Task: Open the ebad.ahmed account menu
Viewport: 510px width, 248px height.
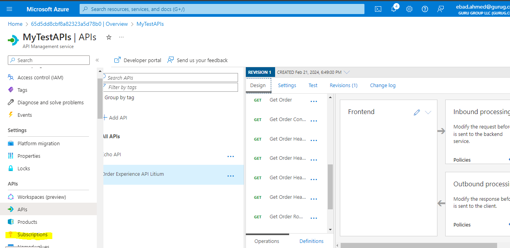Action: click(x=483, y=9)
